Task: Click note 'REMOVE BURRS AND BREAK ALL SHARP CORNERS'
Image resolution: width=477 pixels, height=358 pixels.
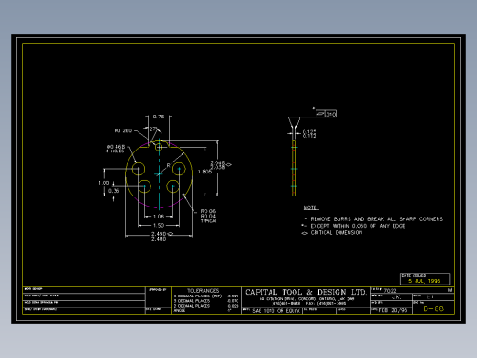Action: [377, 219]
